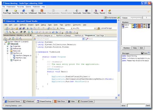
Task: Collapse the MainForm.cs tree node
Action: click(8, 53)
